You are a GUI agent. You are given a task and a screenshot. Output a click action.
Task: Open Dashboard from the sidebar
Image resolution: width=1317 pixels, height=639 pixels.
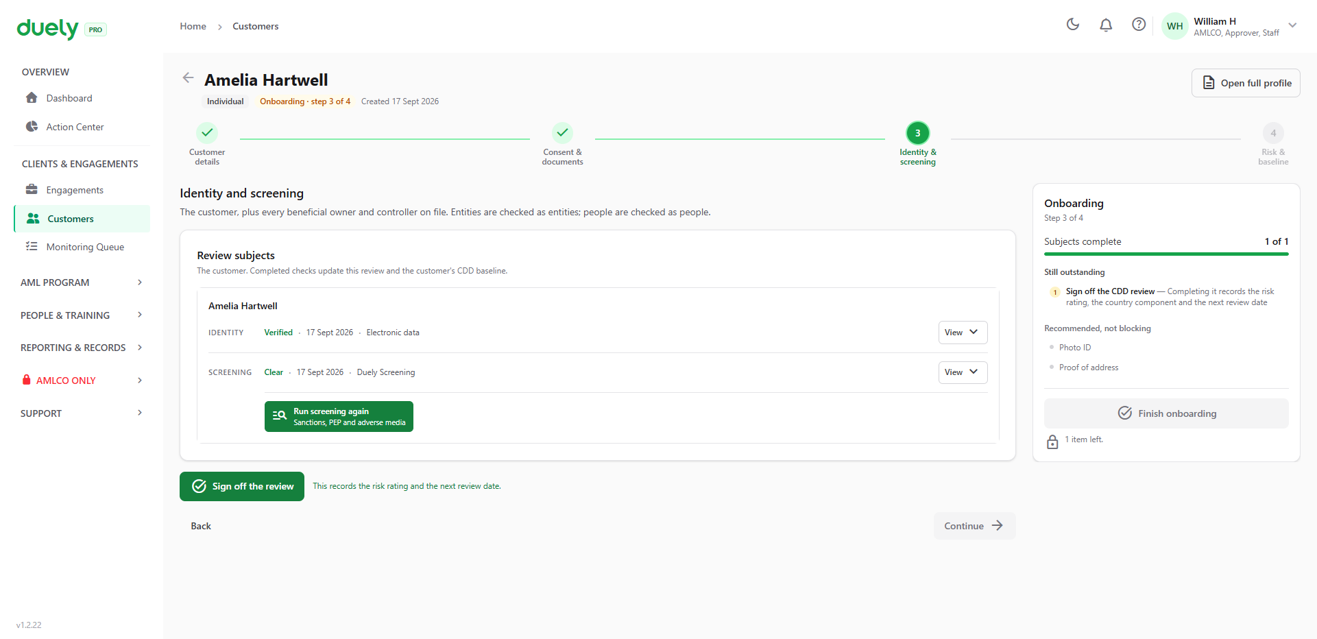pos(82,98)
